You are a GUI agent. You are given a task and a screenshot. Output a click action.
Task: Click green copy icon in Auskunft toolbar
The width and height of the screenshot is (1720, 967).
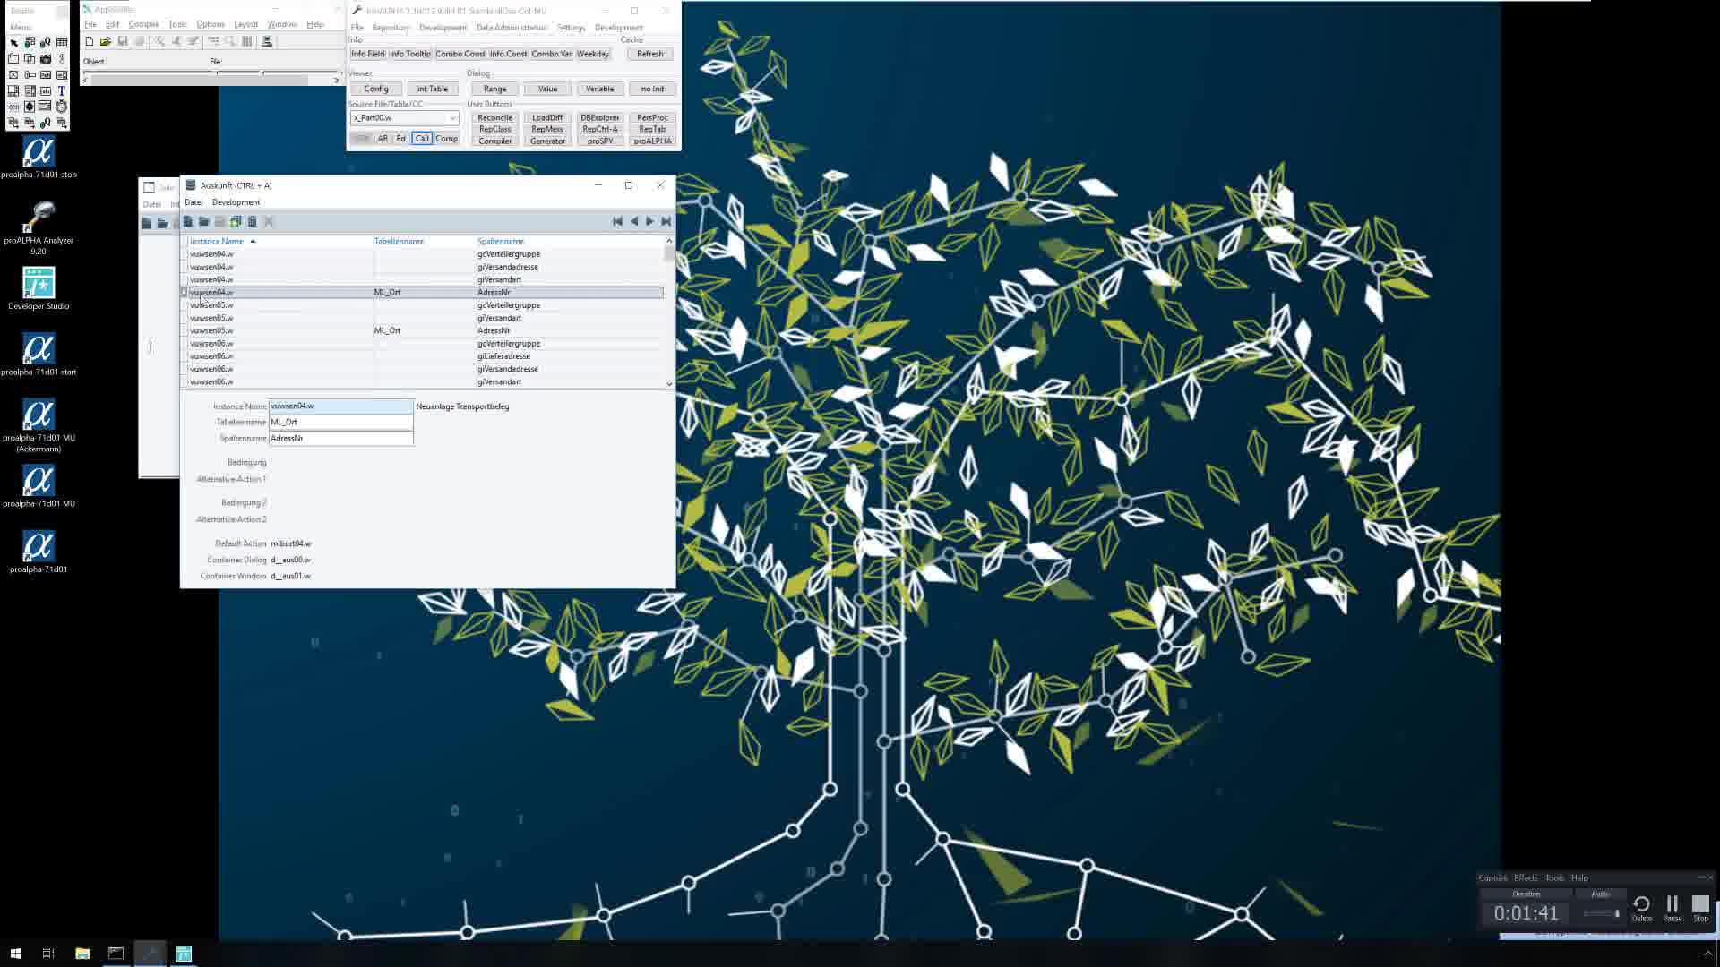(236, 221)
